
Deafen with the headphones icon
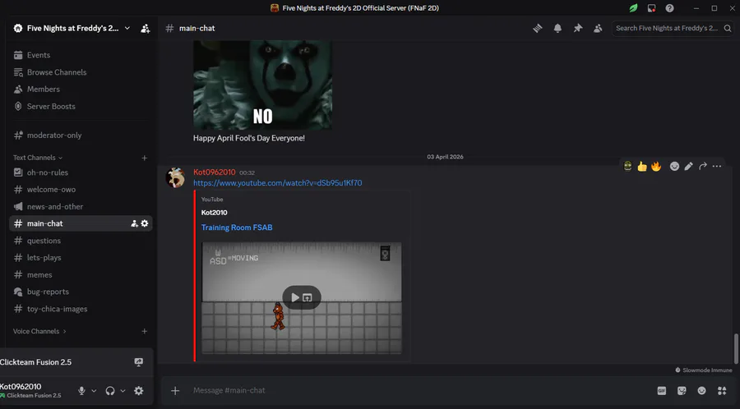click(x=110, y=391)
